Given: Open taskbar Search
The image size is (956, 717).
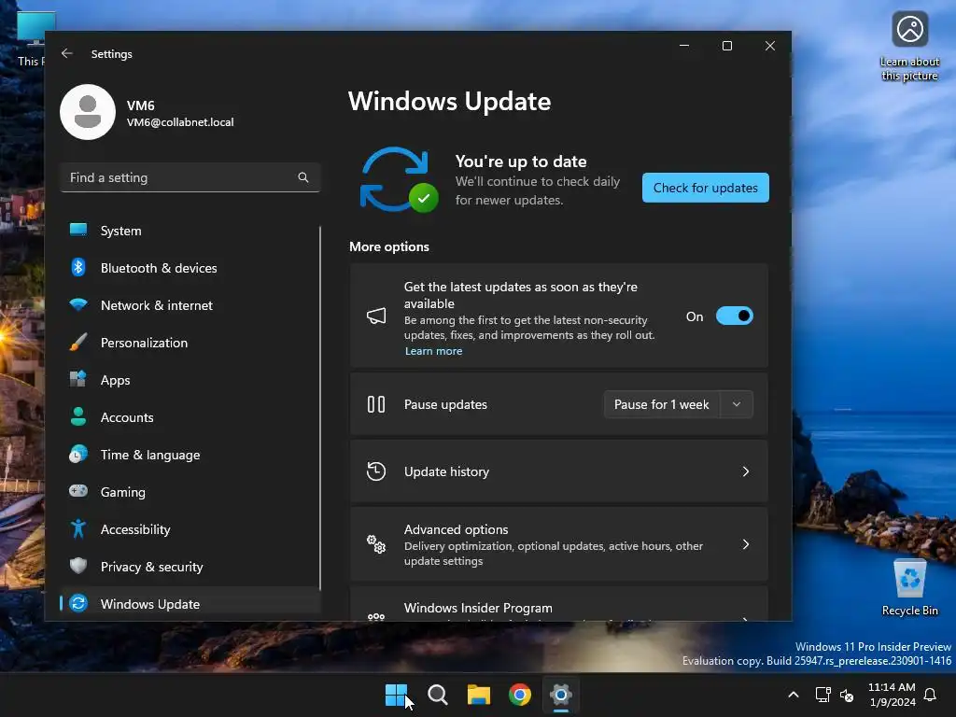Looking at the screenshot, I should coord(438,694).
